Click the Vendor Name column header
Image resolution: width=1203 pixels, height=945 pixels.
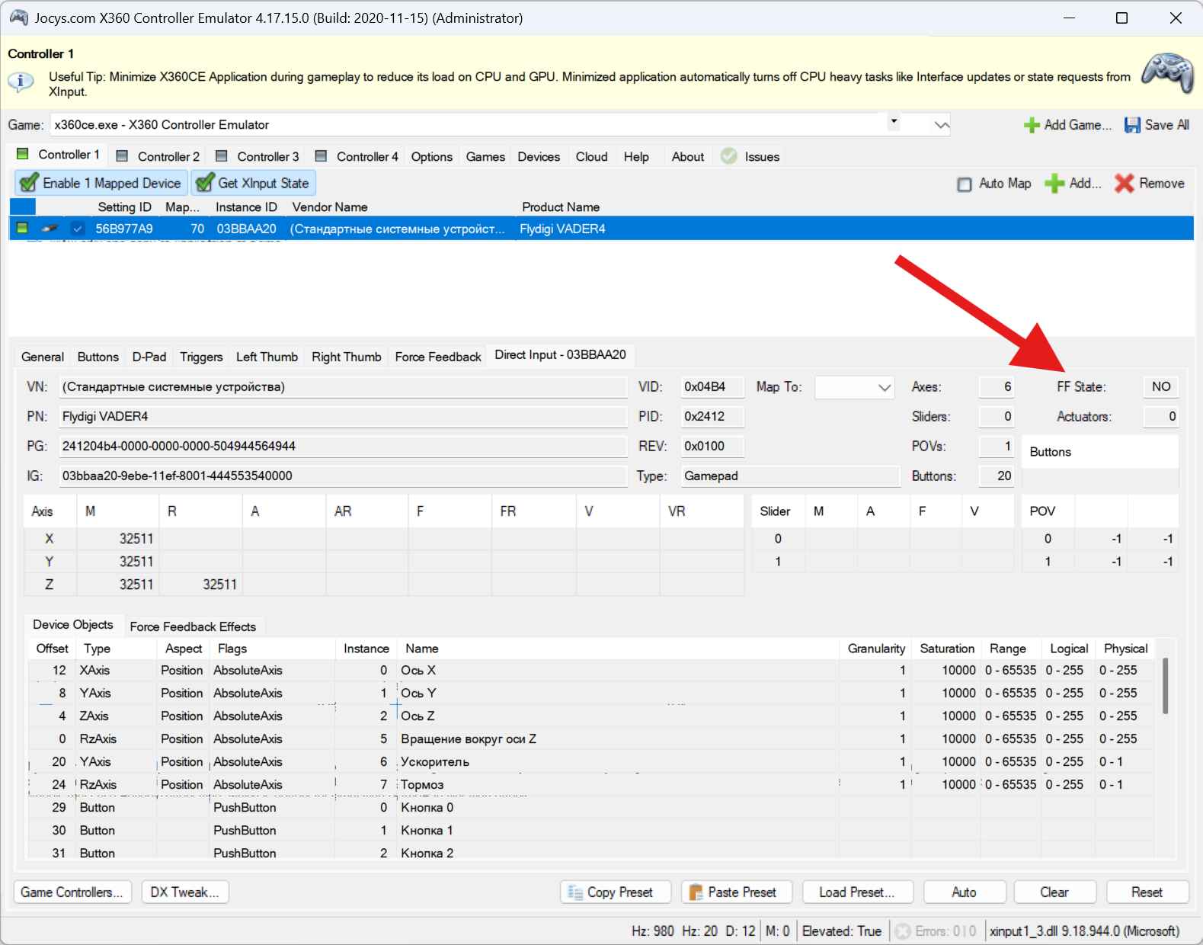pos(330,207)
